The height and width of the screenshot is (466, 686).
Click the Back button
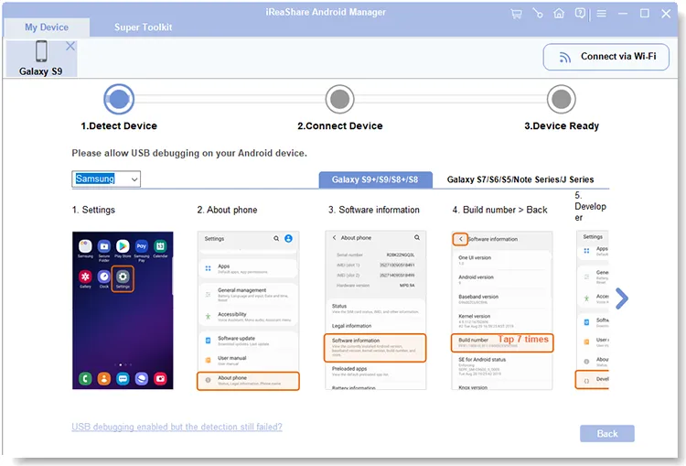click(607, 434)
